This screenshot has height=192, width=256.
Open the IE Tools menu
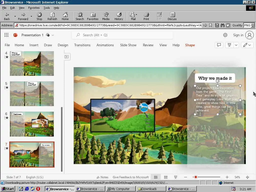coord(46,8)
